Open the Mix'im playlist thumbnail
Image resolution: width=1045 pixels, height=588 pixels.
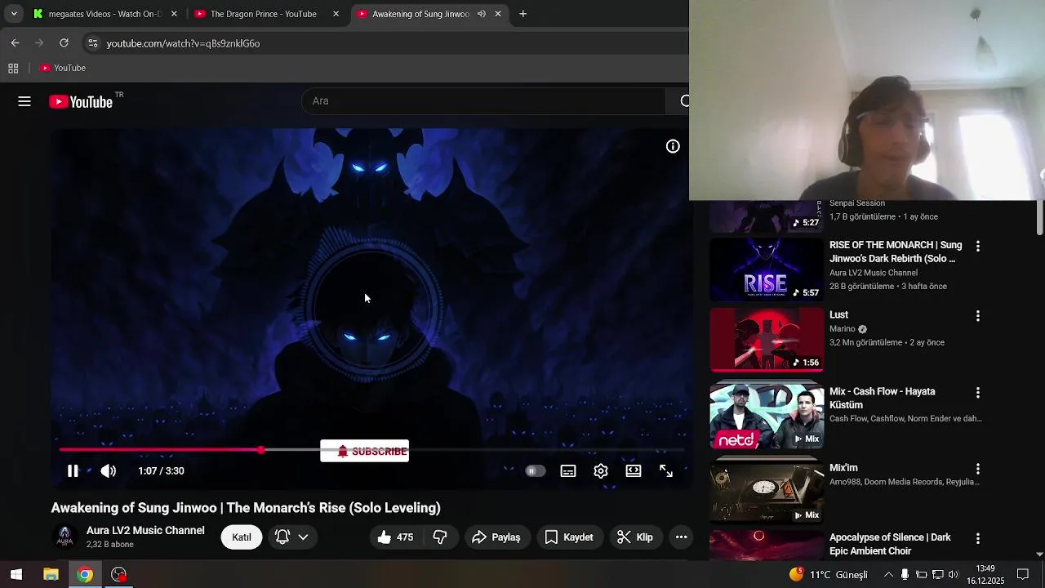pos(767,492)
